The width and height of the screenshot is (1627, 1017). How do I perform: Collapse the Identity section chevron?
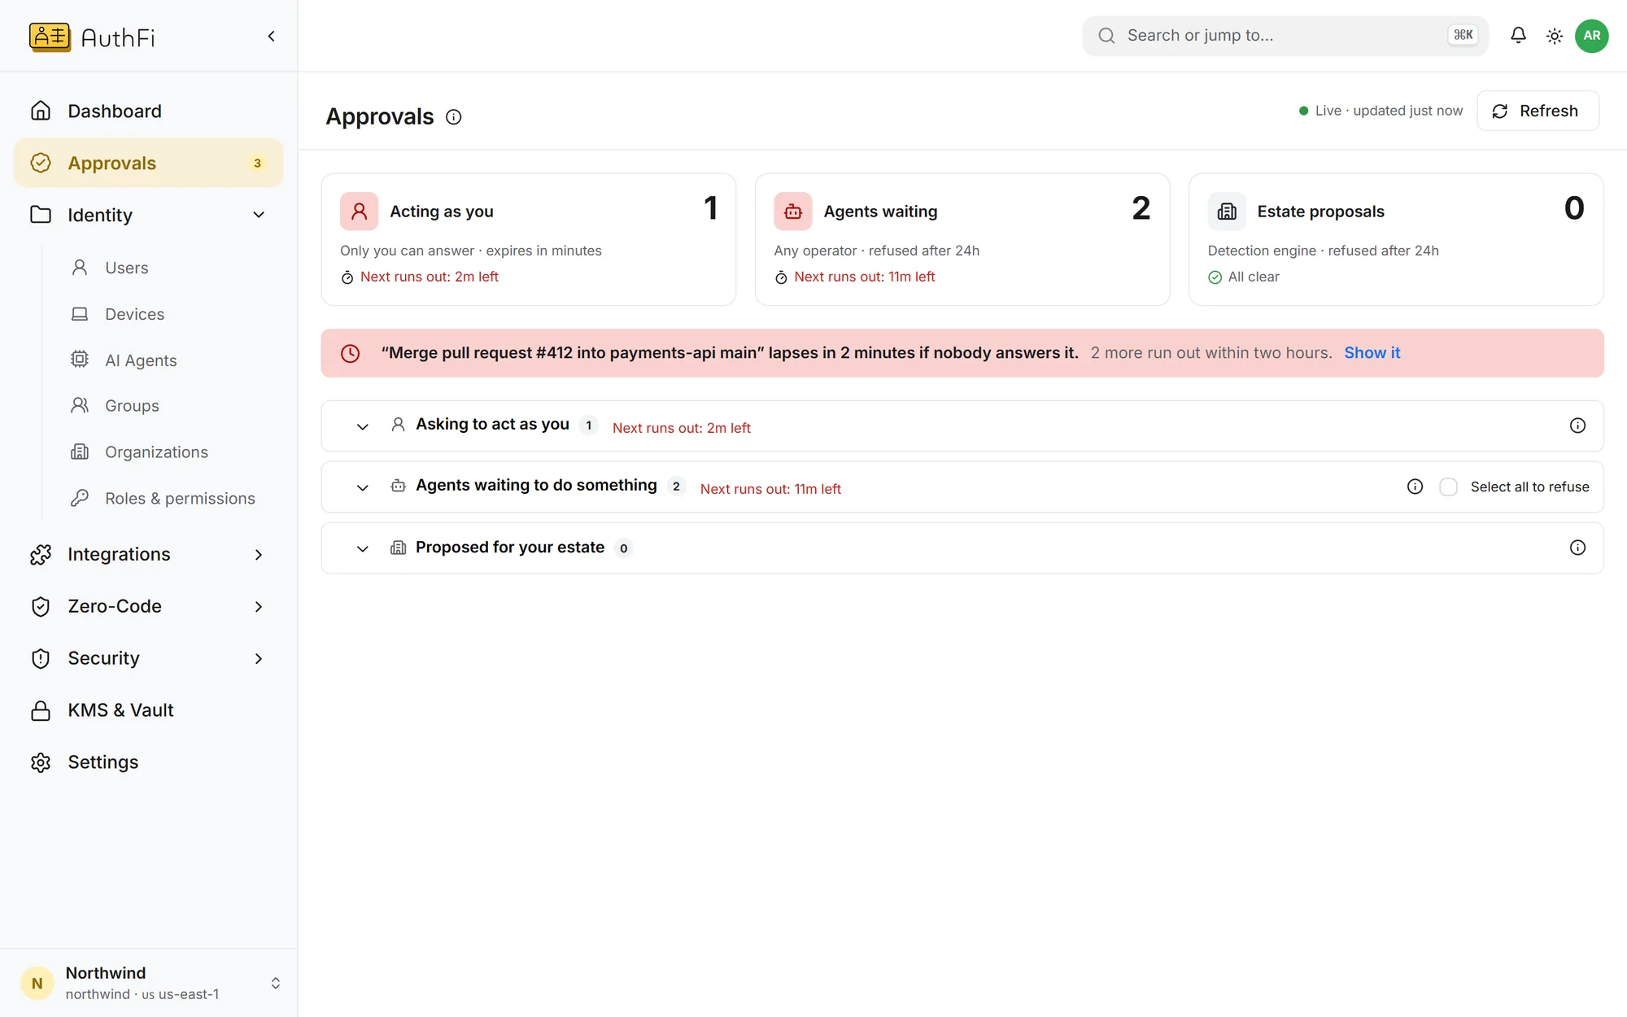(x=259, y=215)
